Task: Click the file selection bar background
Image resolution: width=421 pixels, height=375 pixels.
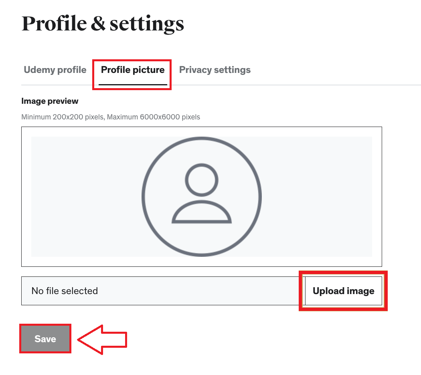Action: click(180, 291)
